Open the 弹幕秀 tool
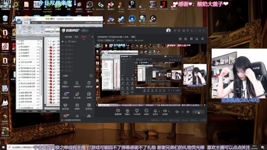The height and width of the screenshot is (150, 267). [x=77, y=106]
